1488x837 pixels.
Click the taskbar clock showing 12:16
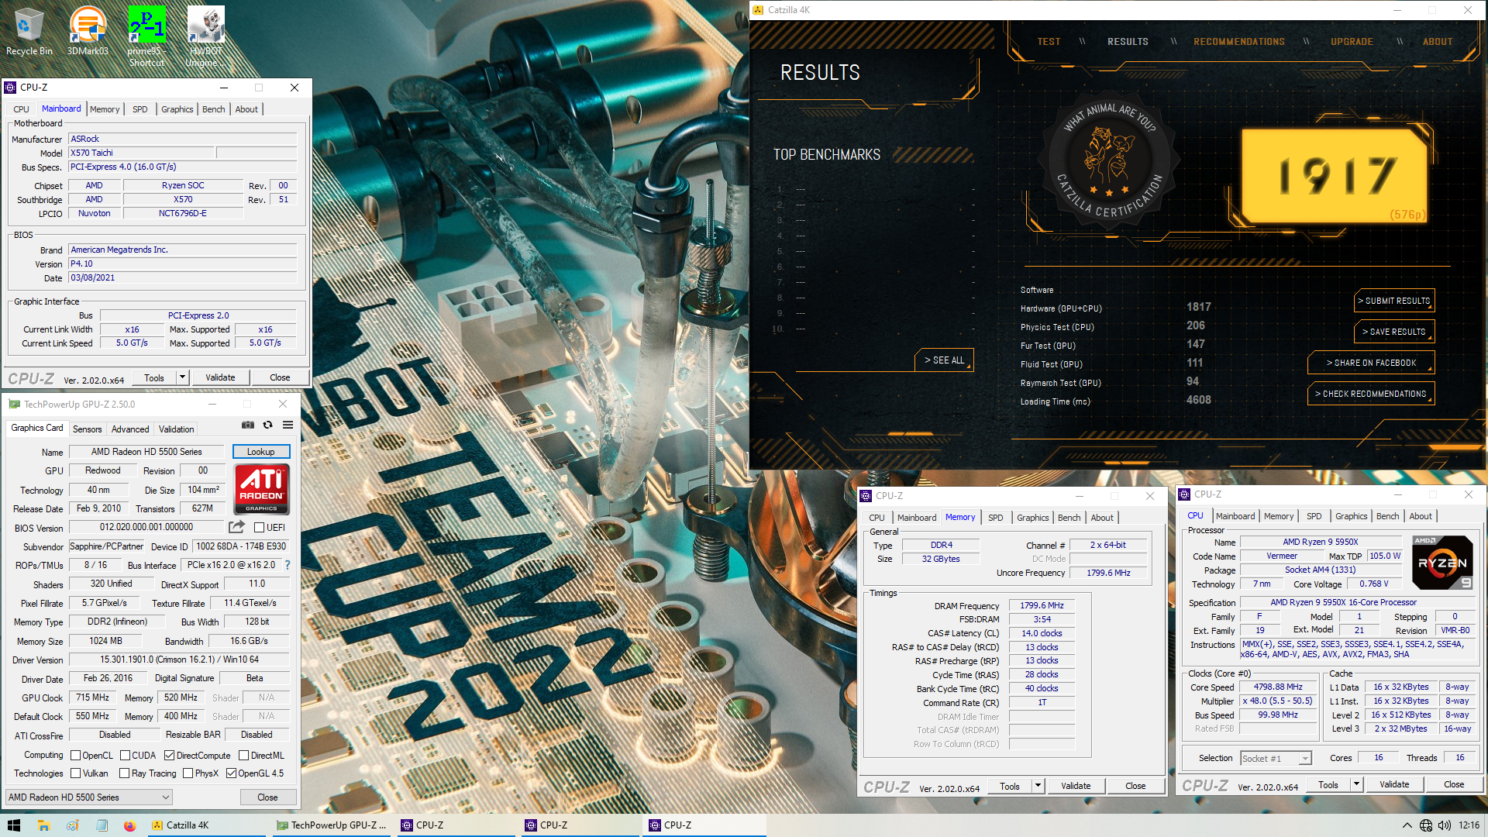(x=1469, y=825)
